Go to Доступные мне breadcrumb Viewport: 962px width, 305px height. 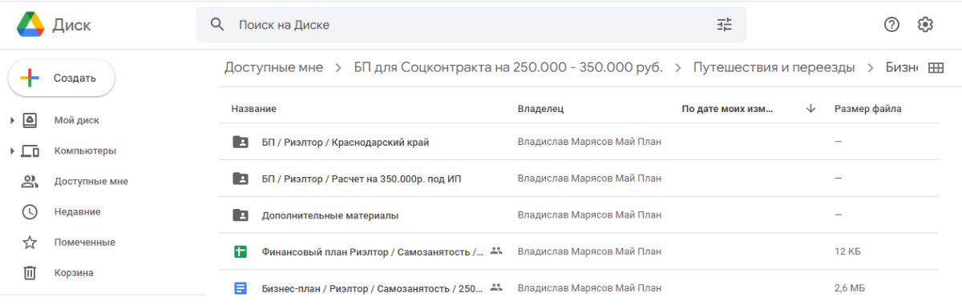pos(274,67)
